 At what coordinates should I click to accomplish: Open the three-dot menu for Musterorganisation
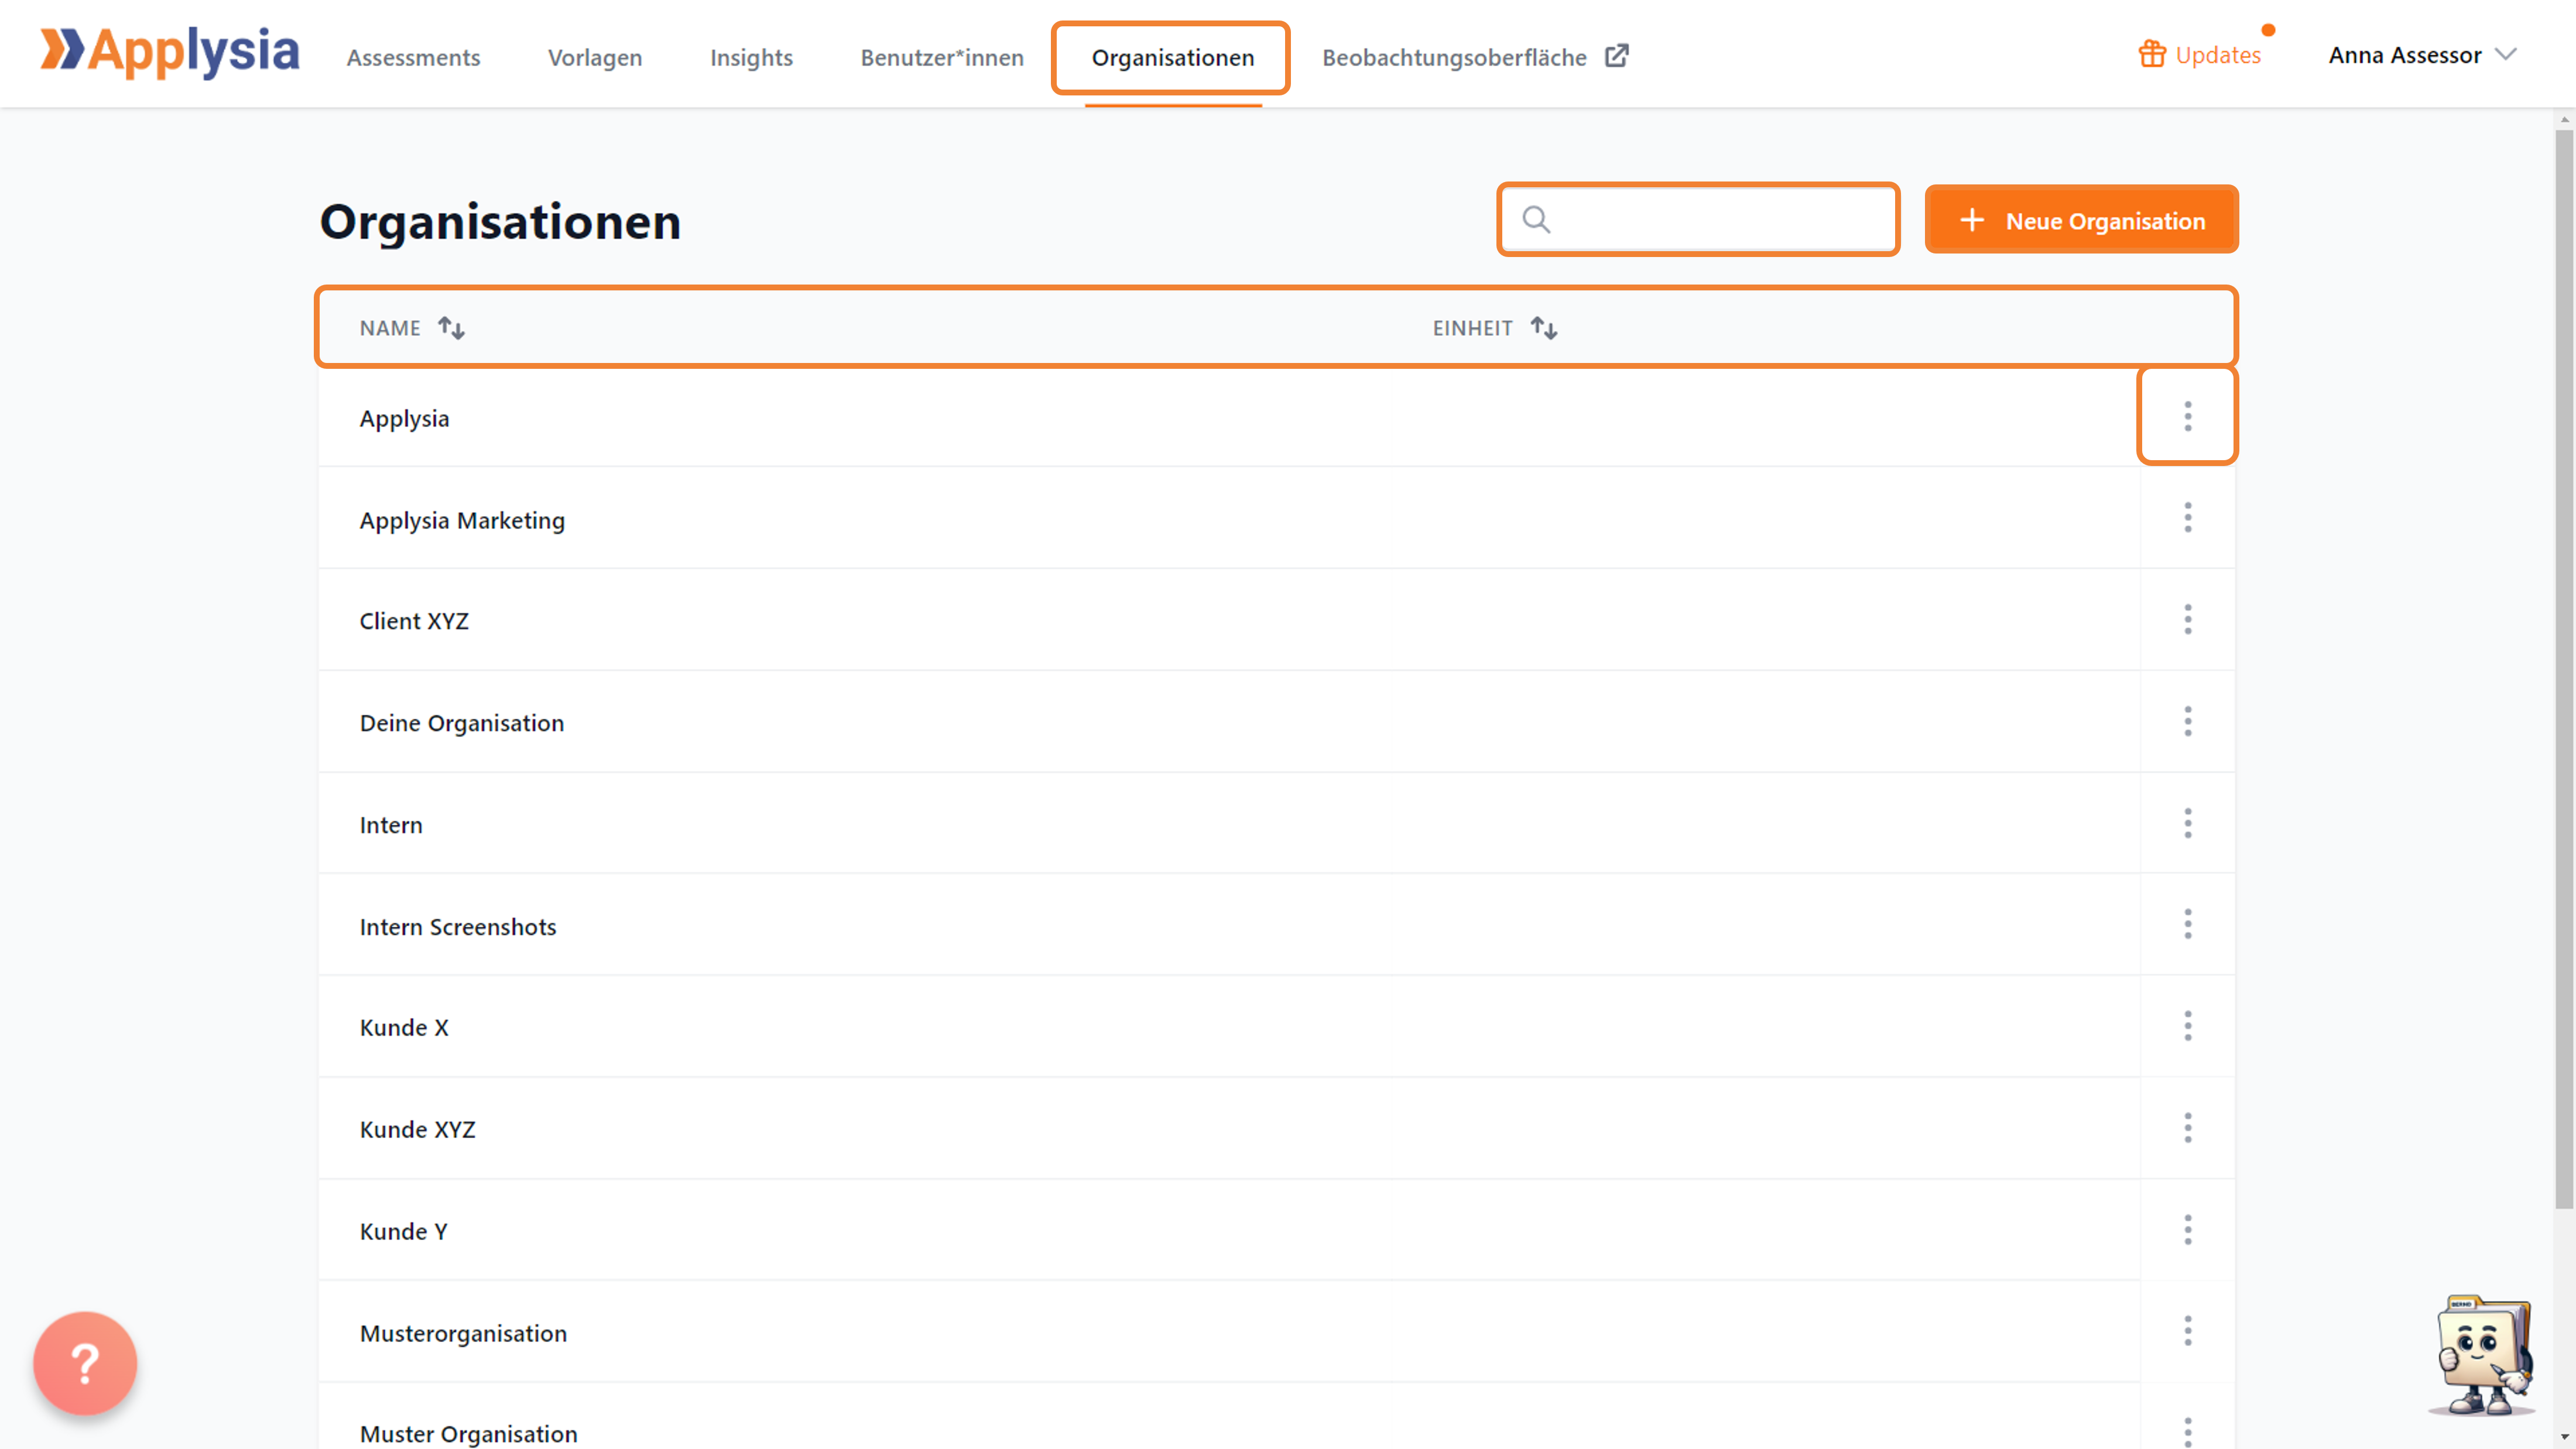[x=2187, y=1331]
